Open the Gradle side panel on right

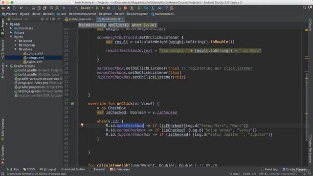[311, 24]
